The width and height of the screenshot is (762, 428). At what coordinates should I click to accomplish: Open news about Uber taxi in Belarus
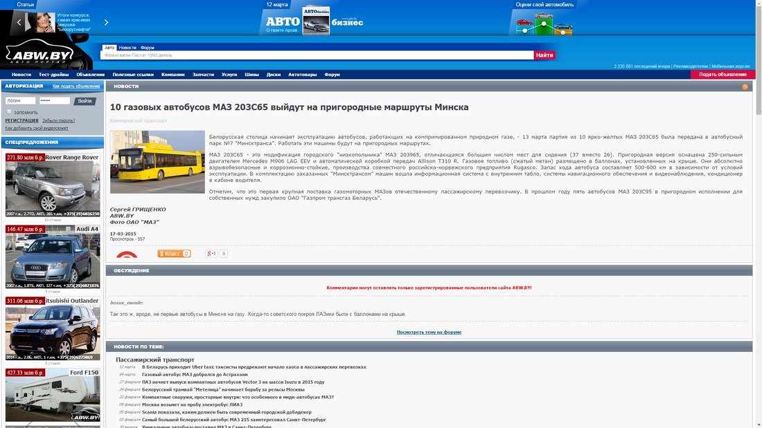pos(254,367)
